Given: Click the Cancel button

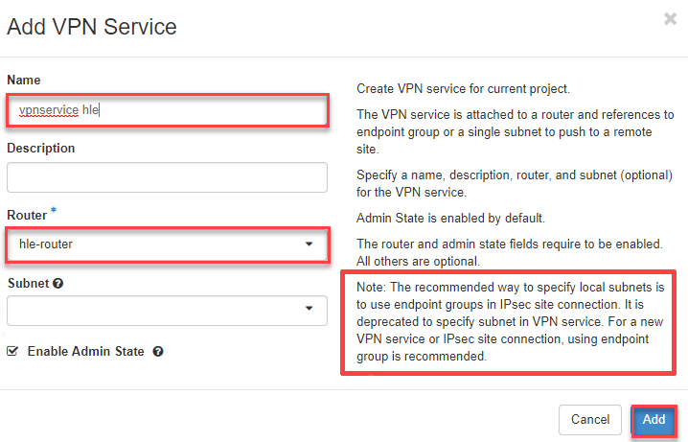Looking at the screenshot, I should coord(590,420).
